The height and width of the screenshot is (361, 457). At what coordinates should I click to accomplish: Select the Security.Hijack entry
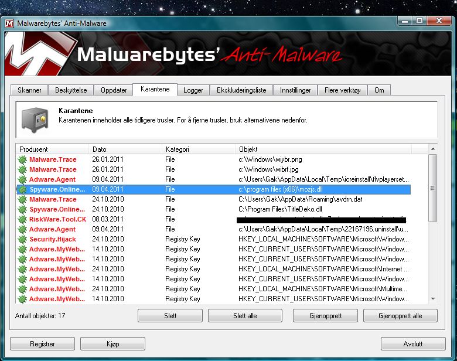53,239
